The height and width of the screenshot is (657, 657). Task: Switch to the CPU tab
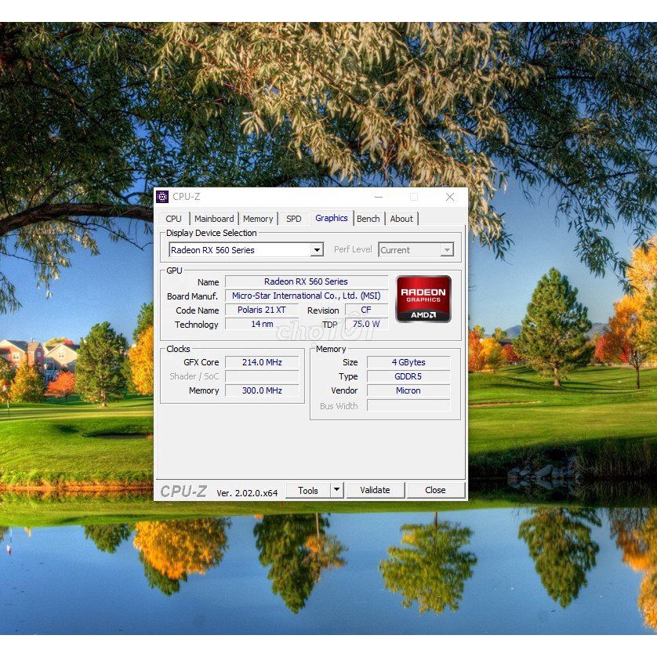pos(174,219)
